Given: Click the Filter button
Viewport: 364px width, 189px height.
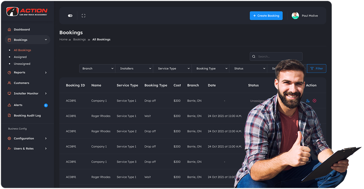Looking at the screenshot, I should (316, 69).
